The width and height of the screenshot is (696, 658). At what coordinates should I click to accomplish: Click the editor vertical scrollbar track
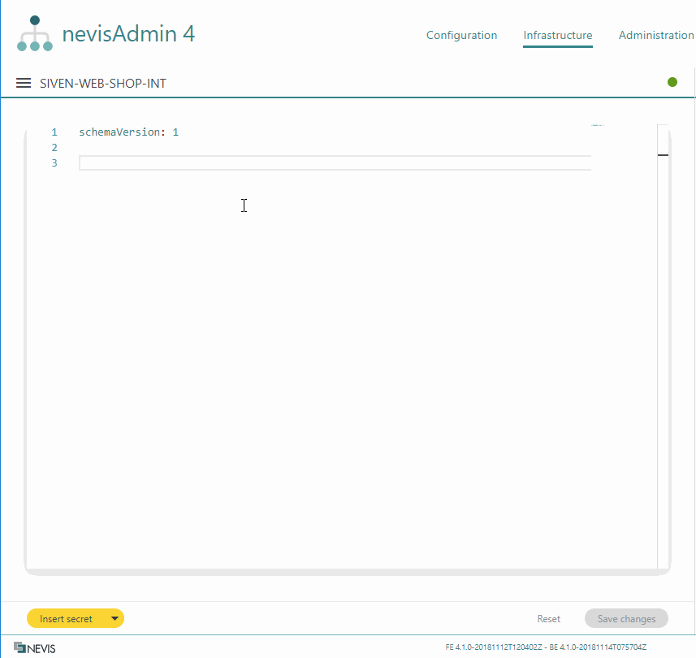(663, 325)
